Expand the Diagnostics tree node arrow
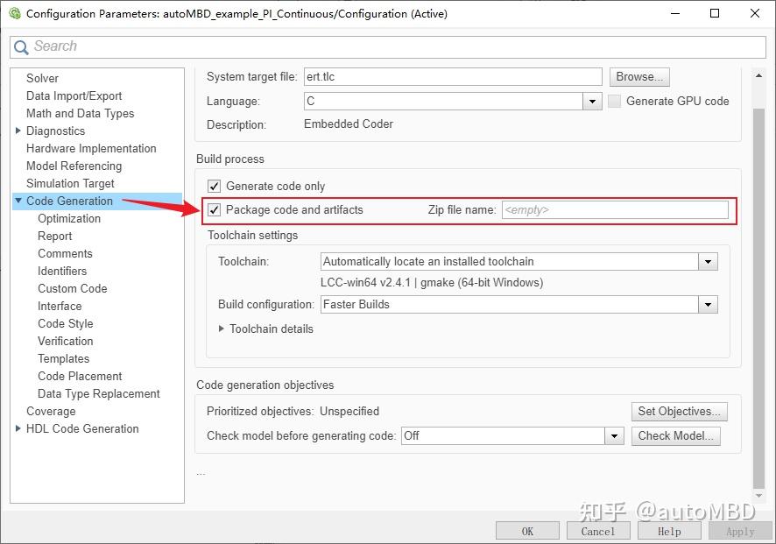The image size is (776, 544). [x=18, y=131]
